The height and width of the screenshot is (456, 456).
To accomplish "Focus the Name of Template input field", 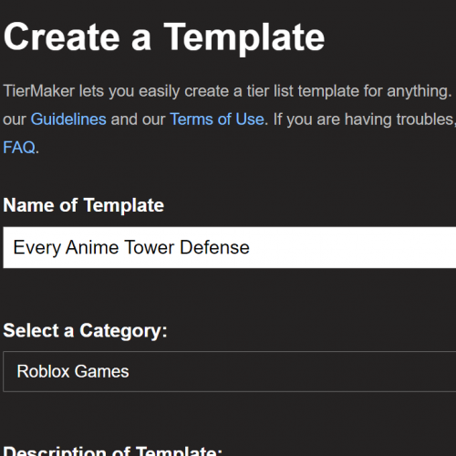I will click(230, 247).
